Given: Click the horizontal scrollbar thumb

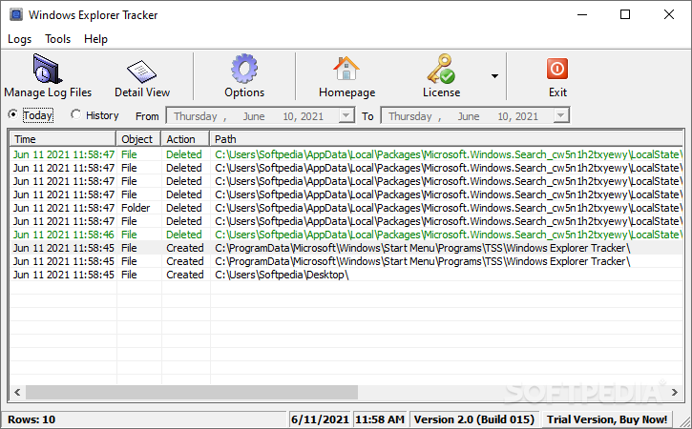Looking at the screenshot, I should pos(192,392).
